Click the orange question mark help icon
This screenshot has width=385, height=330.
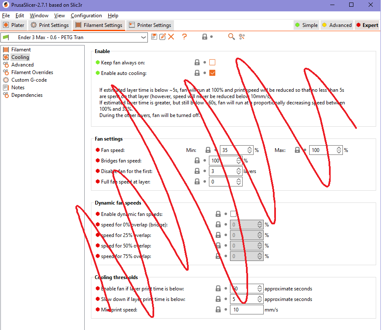(x=184, y=37)
